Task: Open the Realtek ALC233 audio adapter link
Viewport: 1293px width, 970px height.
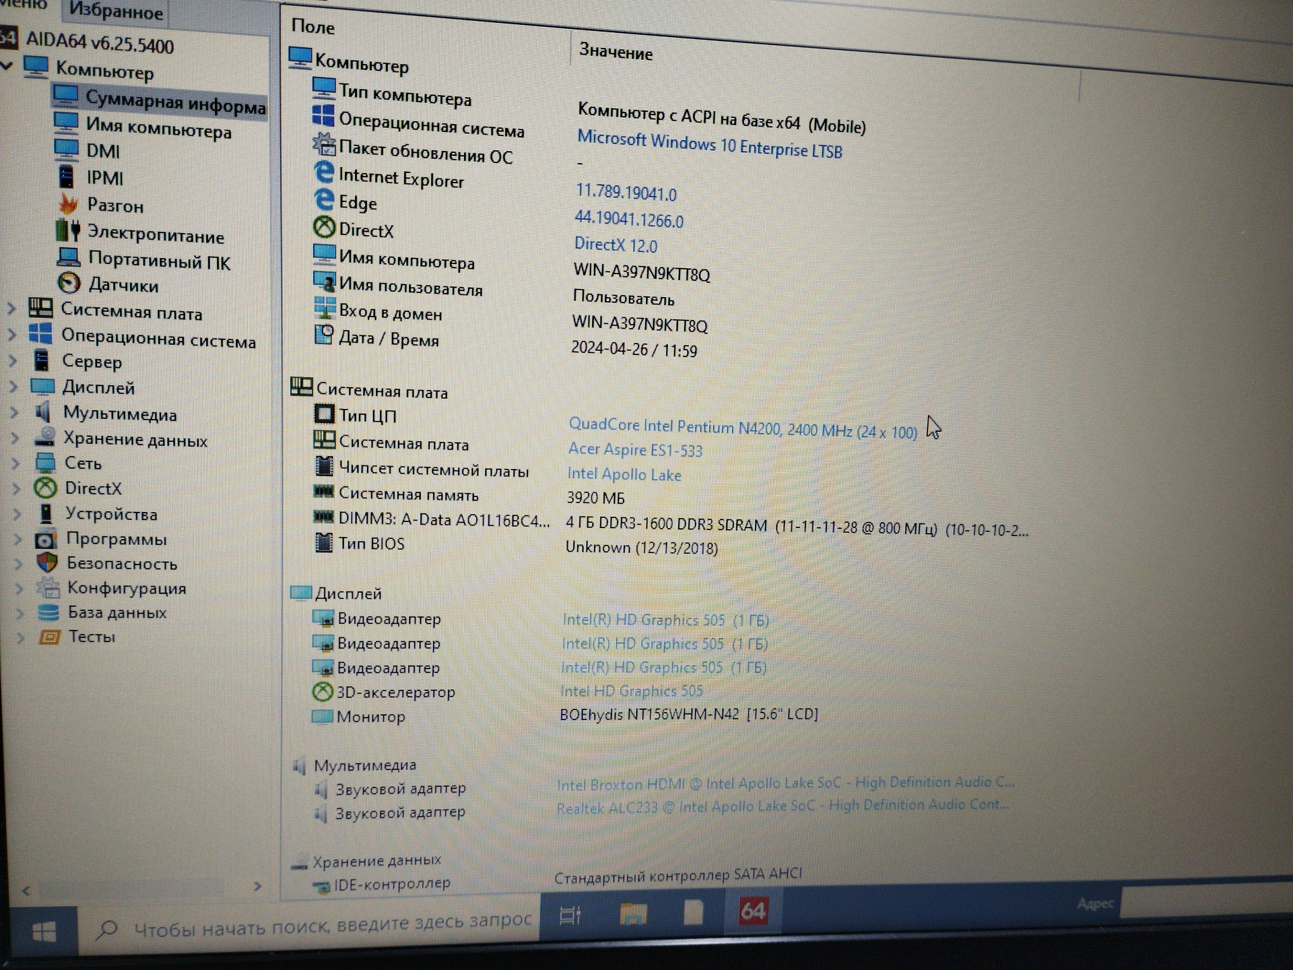Action: (783, 806)
